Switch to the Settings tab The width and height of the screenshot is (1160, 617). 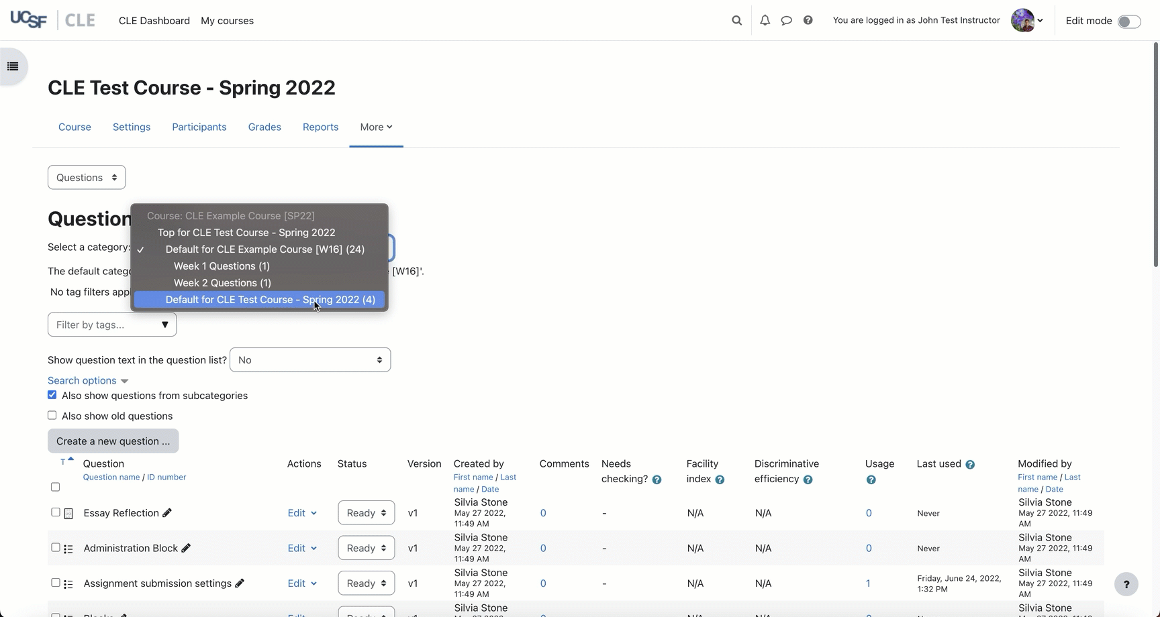132,127
